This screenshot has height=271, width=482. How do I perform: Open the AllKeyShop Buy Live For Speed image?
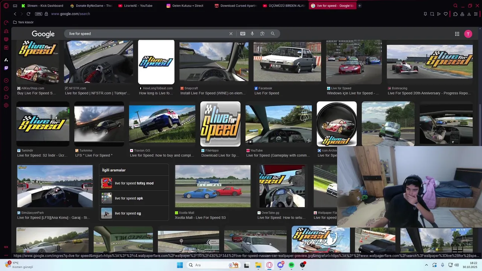coord(38,62)
